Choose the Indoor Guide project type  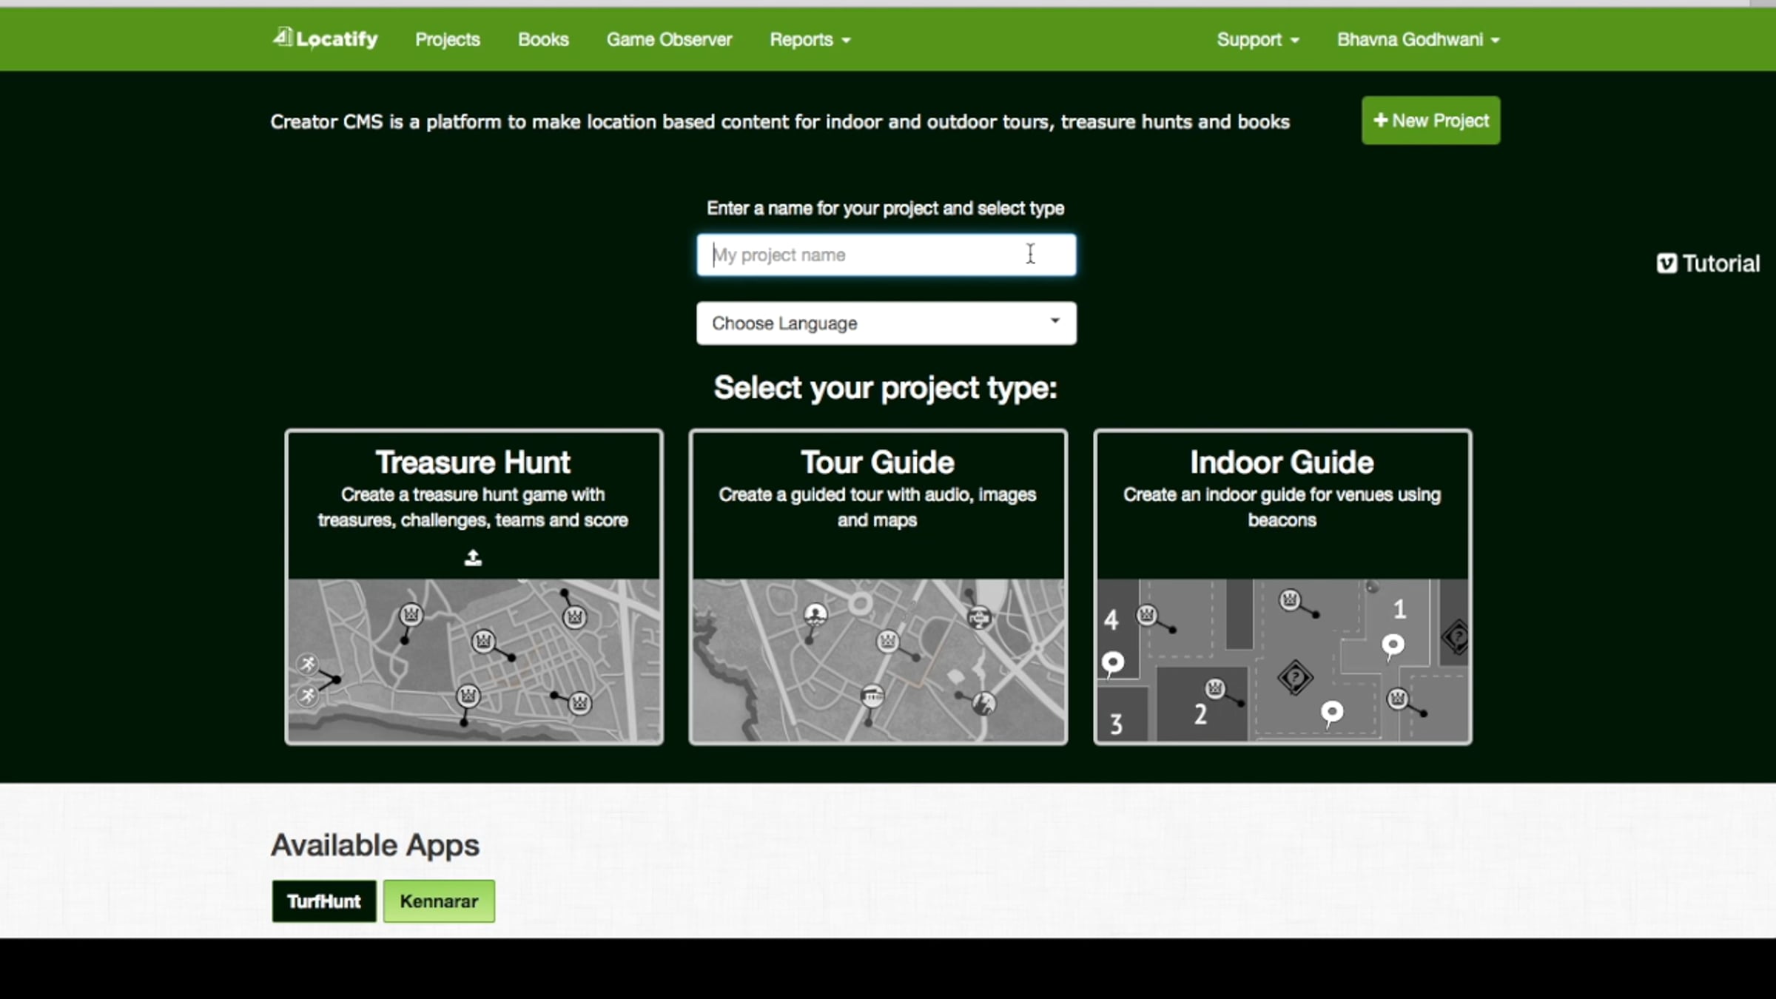click(x=1282, y=586)
